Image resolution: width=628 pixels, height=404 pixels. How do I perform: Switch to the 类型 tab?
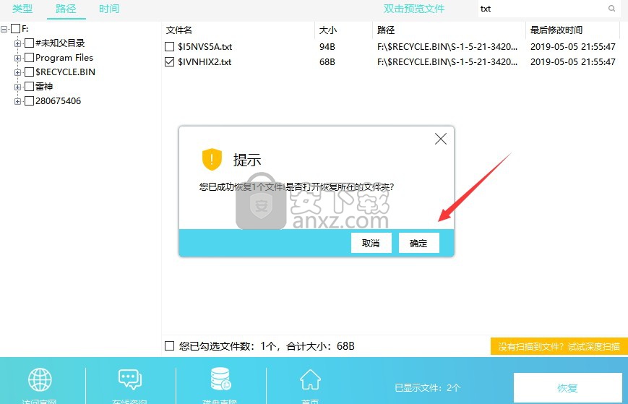point(22,9)
